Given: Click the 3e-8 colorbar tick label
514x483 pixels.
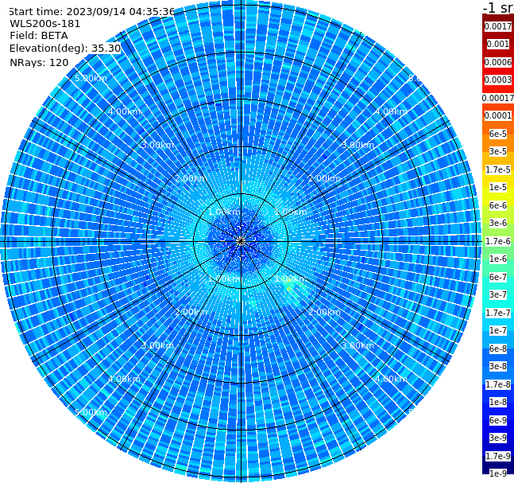Looking at the screenshot, I should tap(498, 366).
